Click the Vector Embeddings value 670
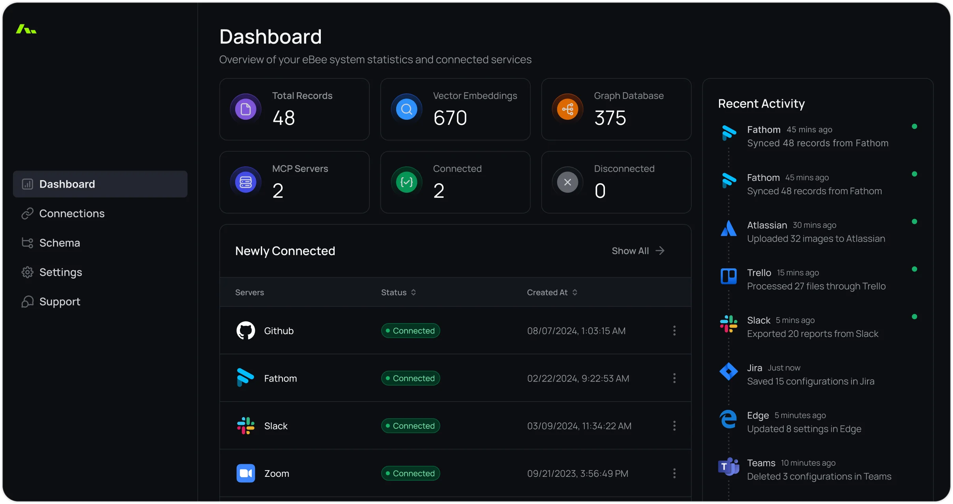 (x=450, y=118)
